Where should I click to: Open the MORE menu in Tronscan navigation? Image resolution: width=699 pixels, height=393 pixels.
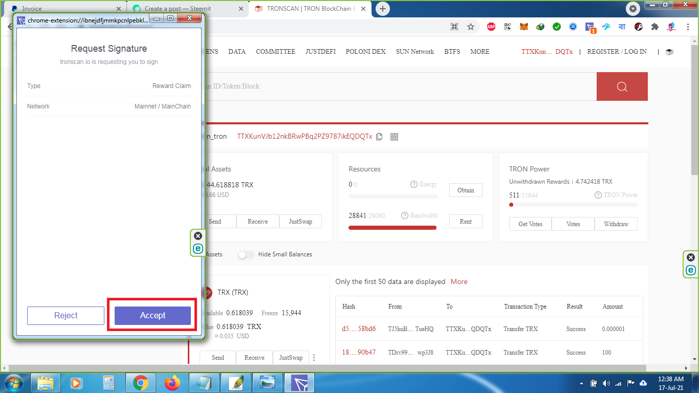tap(480, 52)
